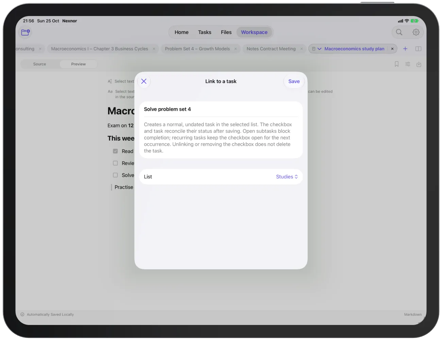Bookmark the document

click(x=396, y=64)
